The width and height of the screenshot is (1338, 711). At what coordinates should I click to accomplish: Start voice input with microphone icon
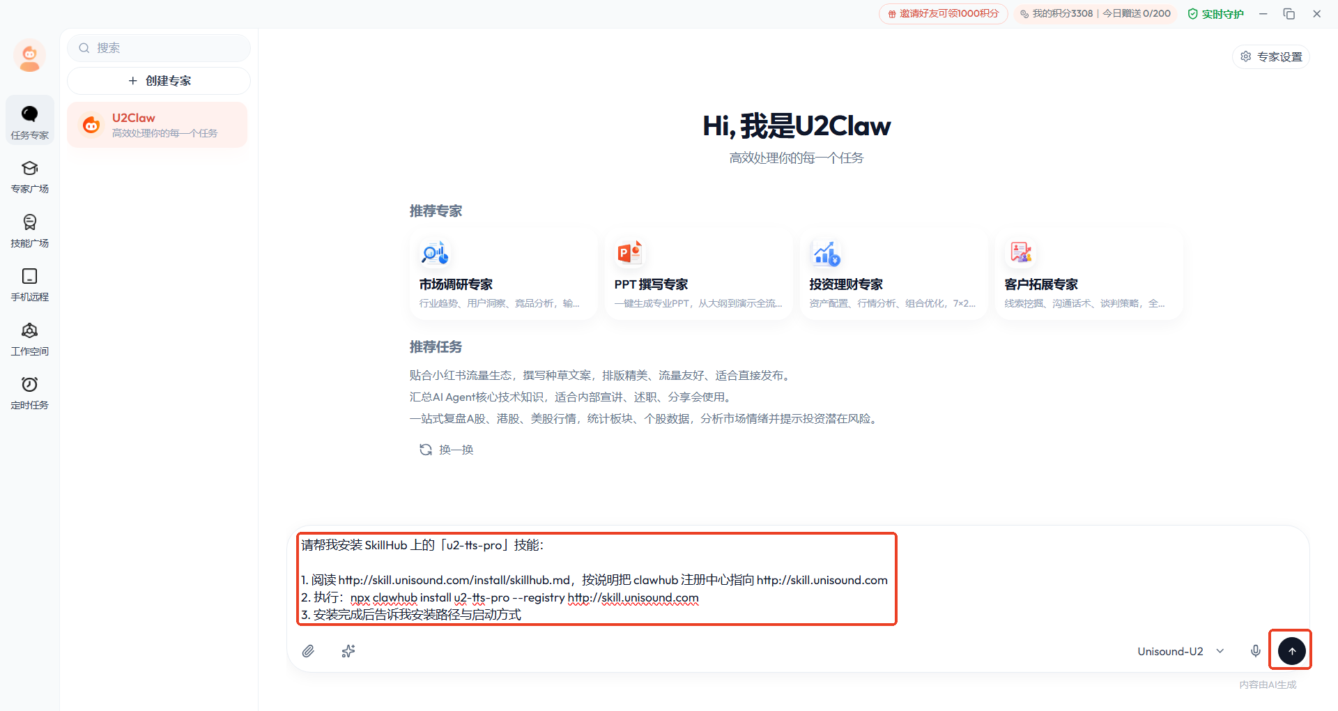click(1256, 651)
